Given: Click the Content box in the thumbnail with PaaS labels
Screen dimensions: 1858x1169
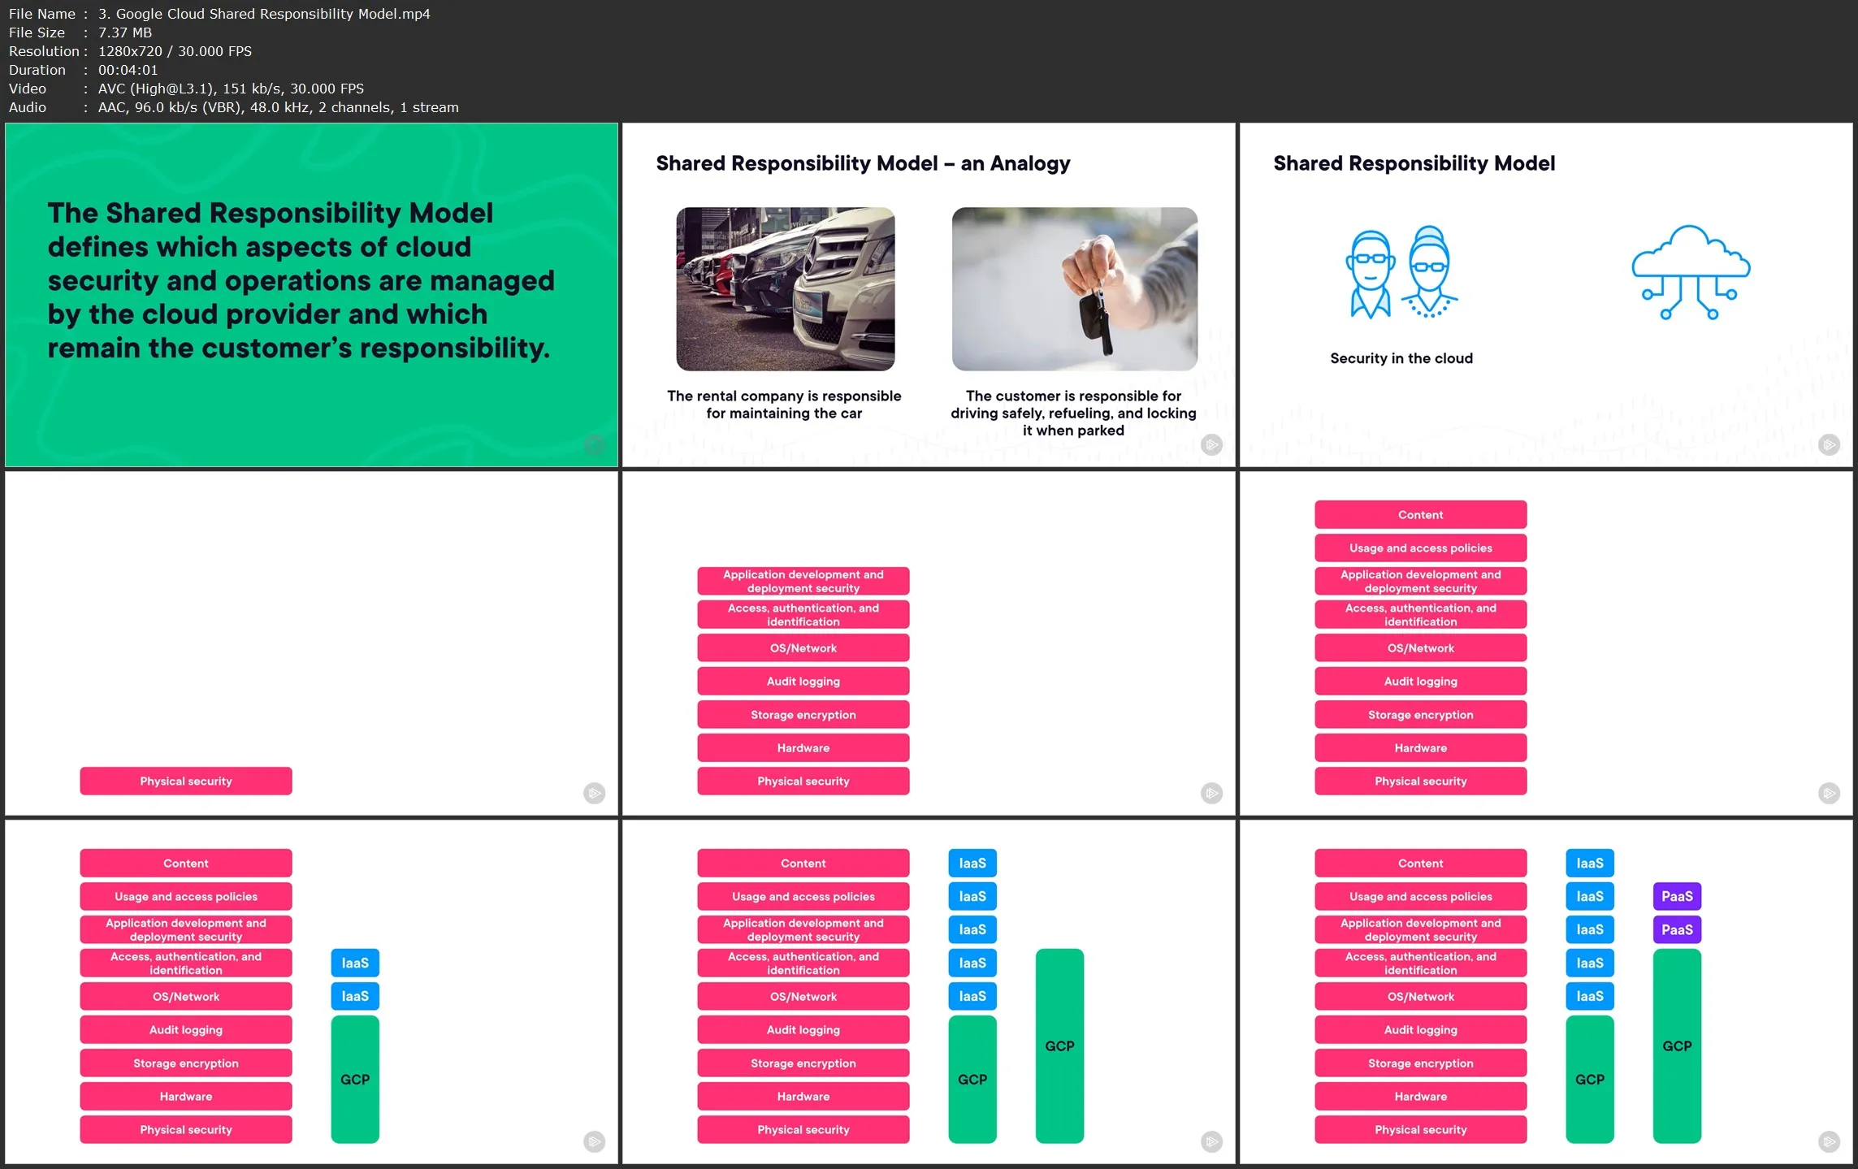Looking at the screenshot, I should tap(1420, 863).
